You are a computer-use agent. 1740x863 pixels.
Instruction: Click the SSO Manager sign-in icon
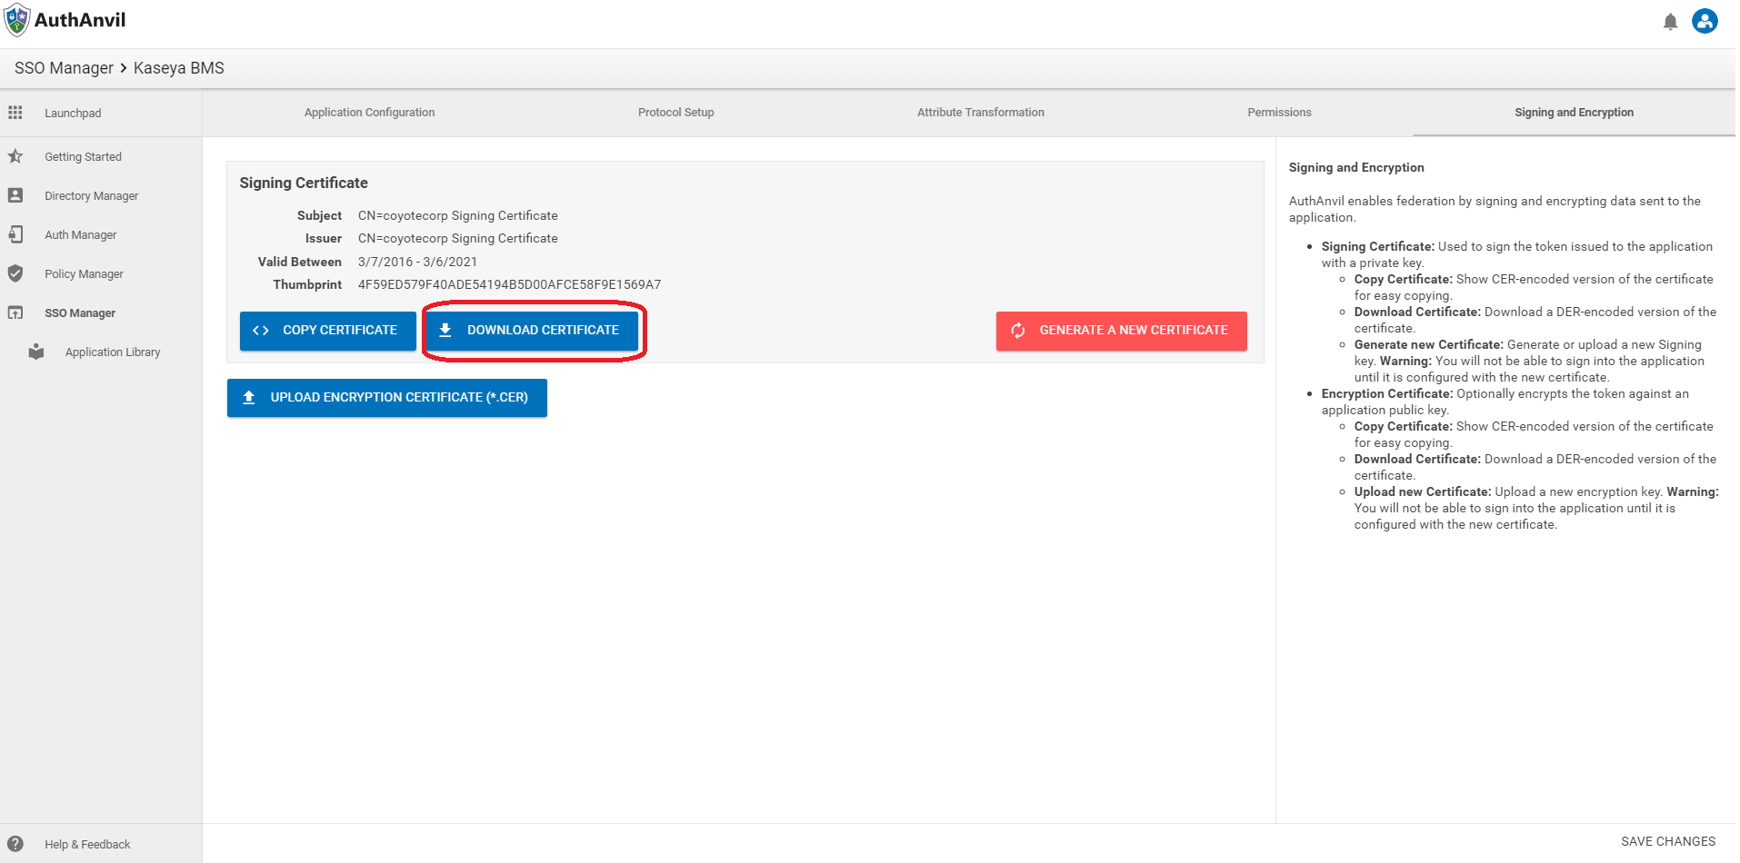coord(15,312)
